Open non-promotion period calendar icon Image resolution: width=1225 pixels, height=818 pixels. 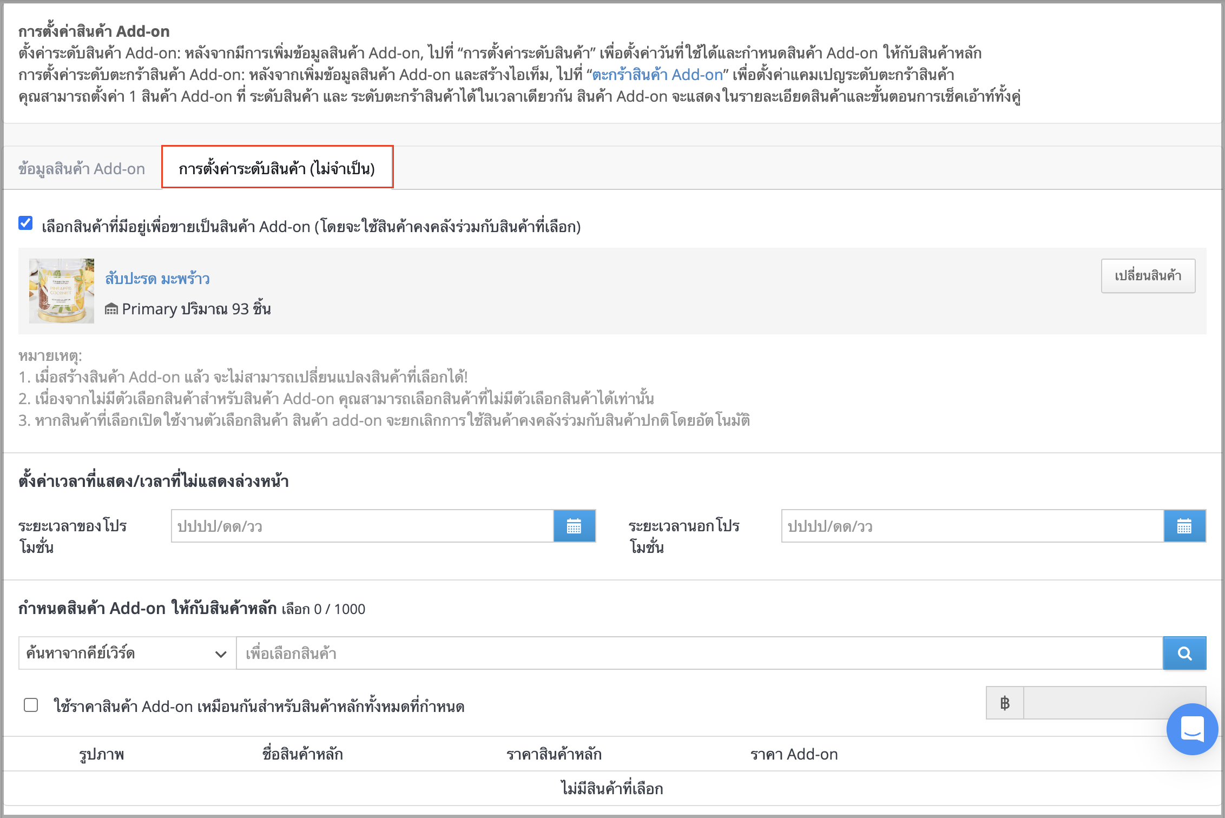tap(1184, 526)
